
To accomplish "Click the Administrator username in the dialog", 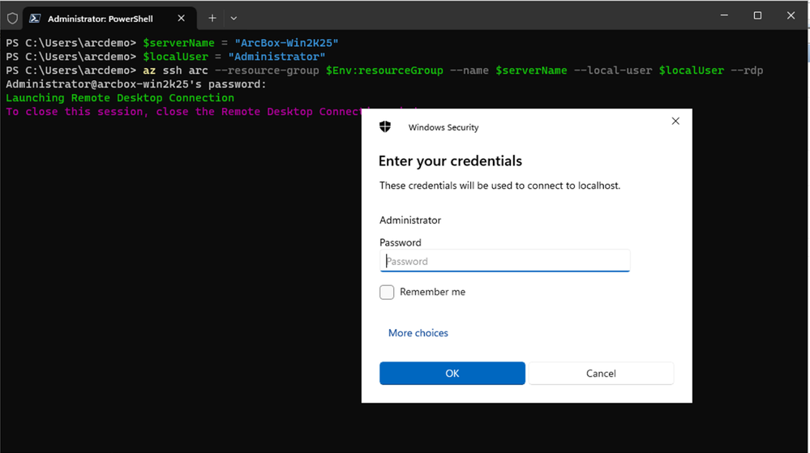I will [x=410, y=220].
